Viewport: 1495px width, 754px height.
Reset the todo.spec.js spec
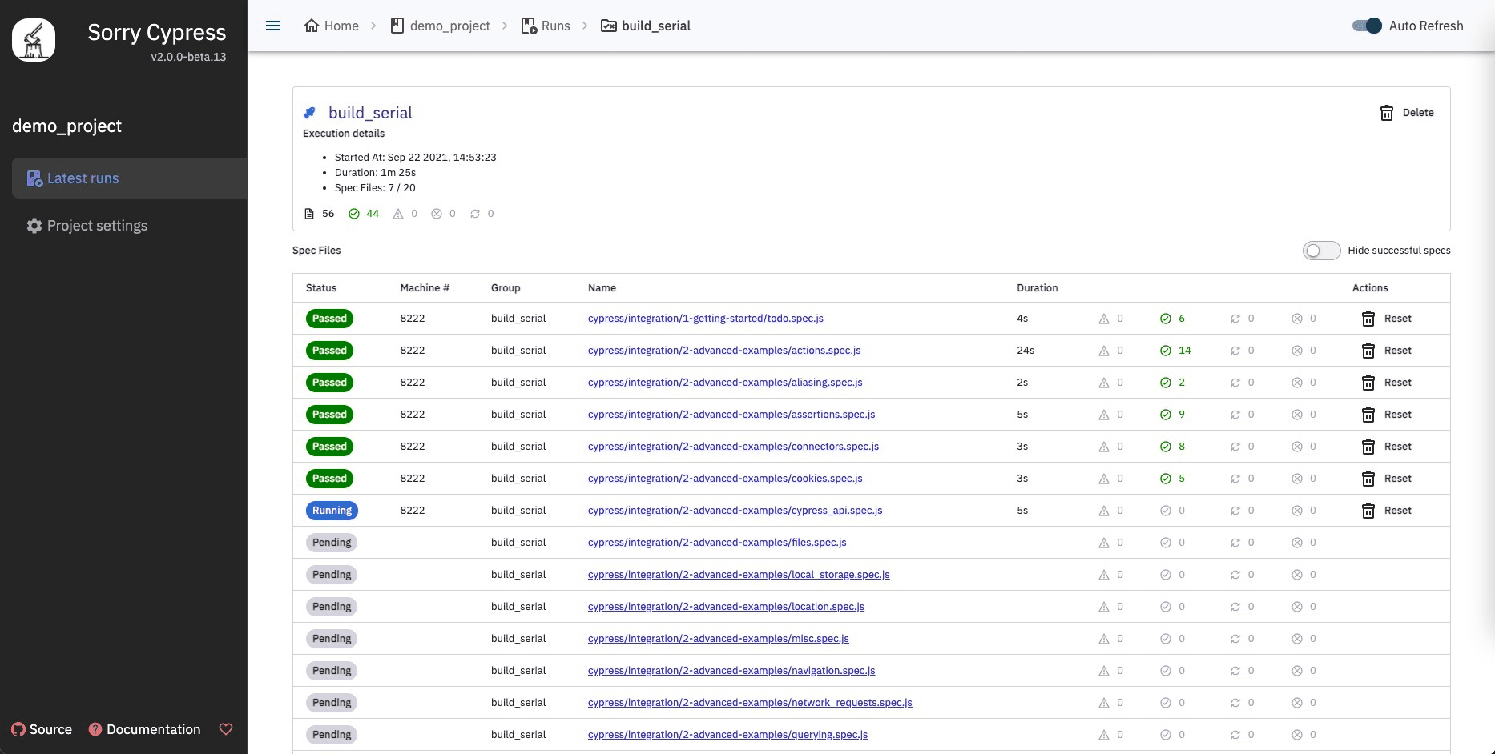pyautogui.click(x=1387, y=319)
